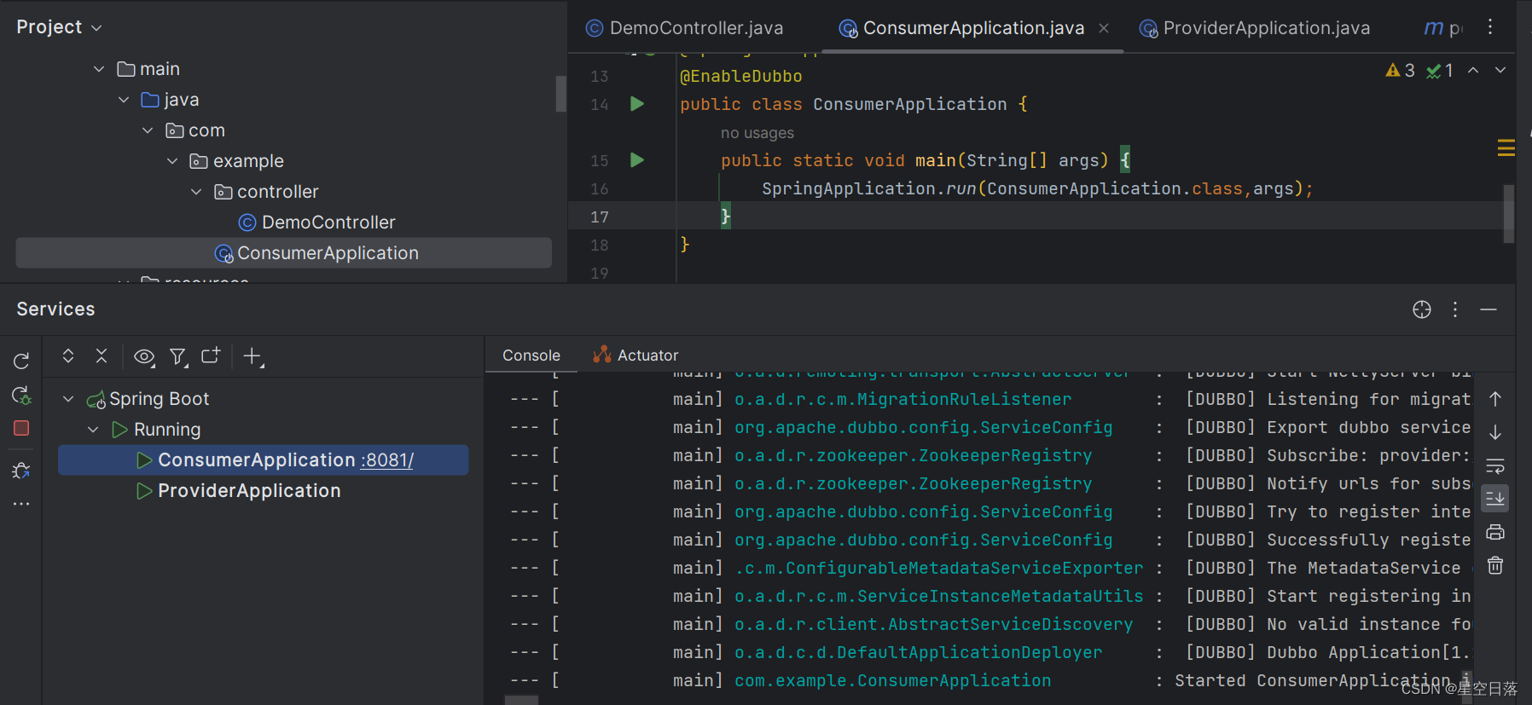Image resolution: width=1532 pixels, height=705 pixels.
Task: Select ConsumerApplication service in Services tree
Action: pos(263,460)
